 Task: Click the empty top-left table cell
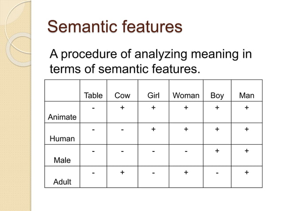[x=62, y=90]
